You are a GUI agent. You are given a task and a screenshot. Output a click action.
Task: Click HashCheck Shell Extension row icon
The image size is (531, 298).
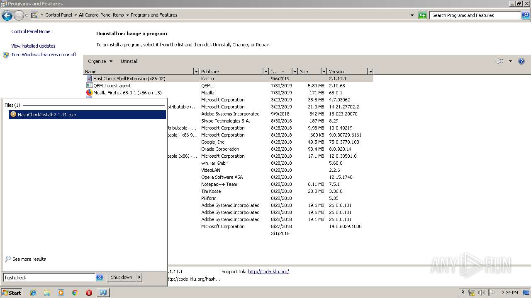89,78
